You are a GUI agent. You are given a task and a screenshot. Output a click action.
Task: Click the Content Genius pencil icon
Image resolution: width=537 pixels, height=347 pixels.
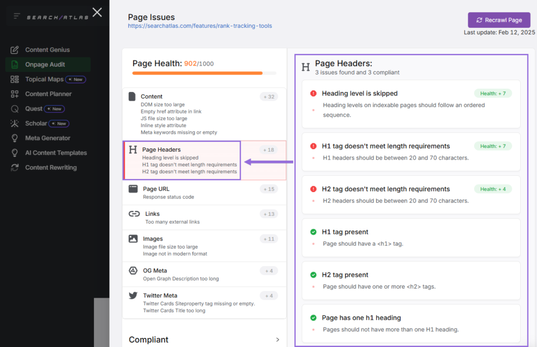click(14, 50)
